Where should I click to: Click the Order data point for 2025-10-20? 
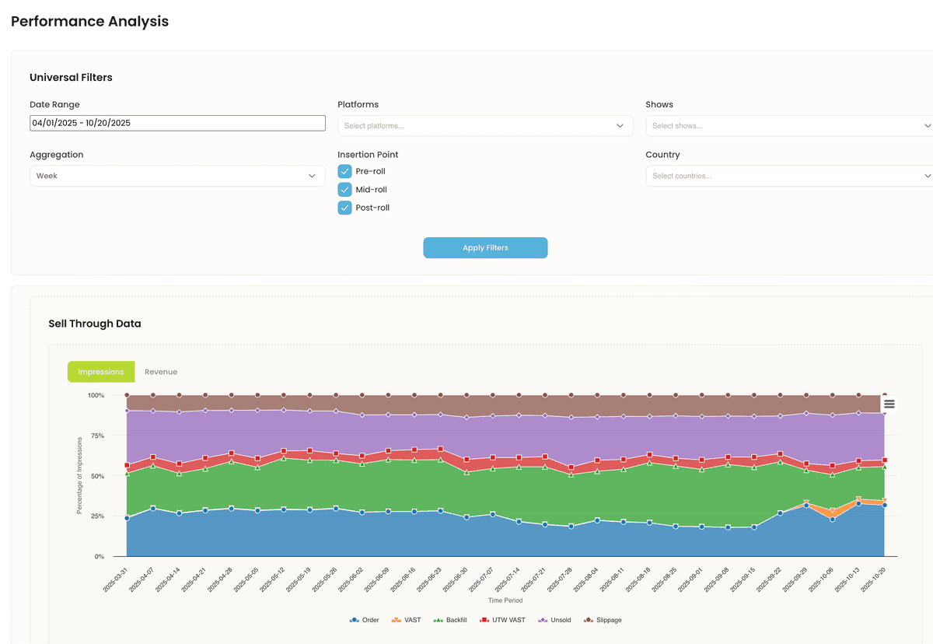[x=884, y=506]
